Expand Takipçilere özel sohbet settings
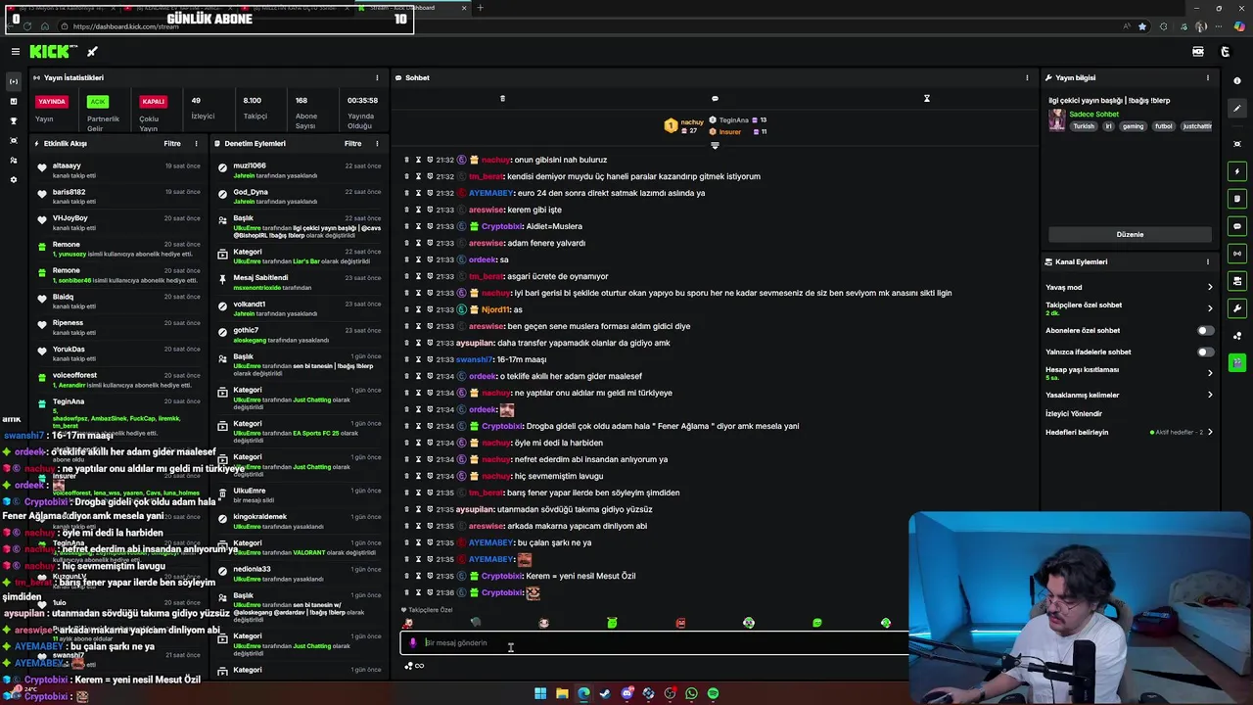This screenshot has width=1253, height=705. click(x=1210, y=308)
